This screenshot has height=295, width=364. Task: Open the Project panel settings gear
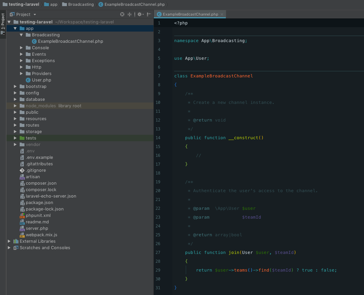point(140,14)
